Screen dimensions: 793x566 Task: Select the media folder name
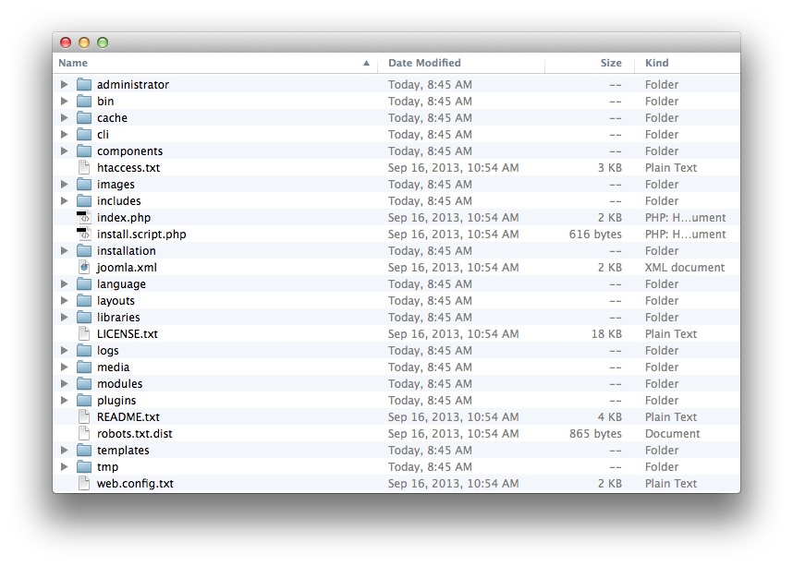(113, 367)
